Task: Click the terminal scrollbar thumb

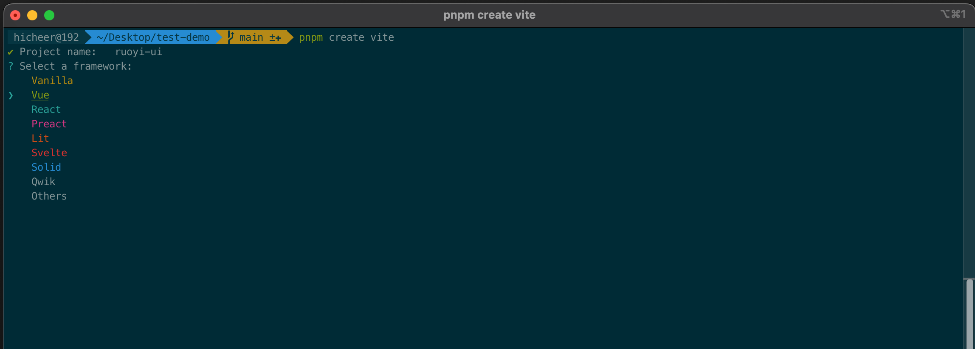Action: (x=969, y=314)
